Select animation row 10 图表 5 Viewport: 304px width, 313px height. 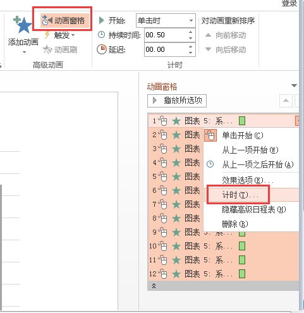click(223, 246)
